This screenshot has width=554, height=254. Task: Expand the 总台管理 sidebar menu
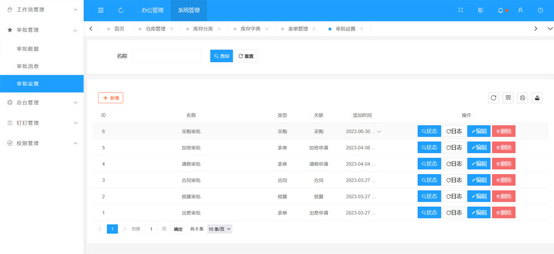pos(75,103)
